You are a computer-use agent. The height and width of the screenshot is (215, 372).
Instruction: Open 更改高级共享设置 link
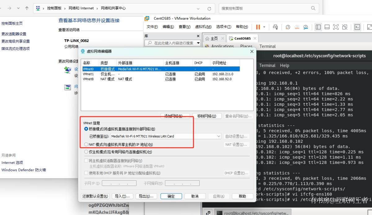16,41
